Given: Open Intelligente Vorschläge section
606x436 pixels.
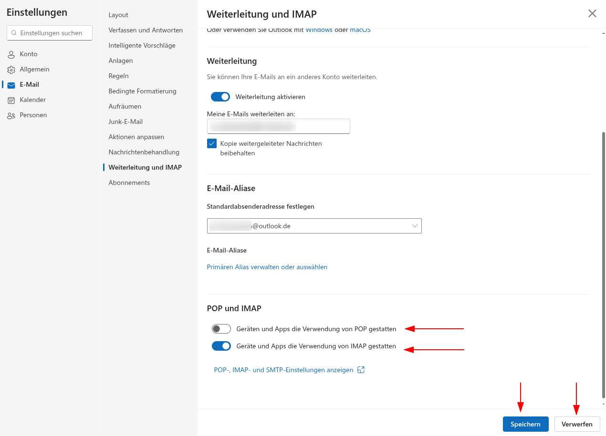Looking at the screenshot, I should tap(142, 45).
